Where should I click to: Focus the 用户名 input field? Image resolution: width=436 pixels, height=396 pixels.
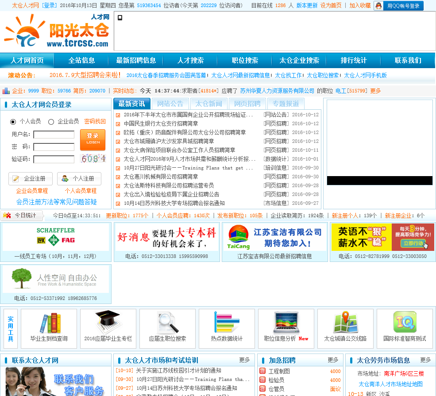(x=54, y=135)
